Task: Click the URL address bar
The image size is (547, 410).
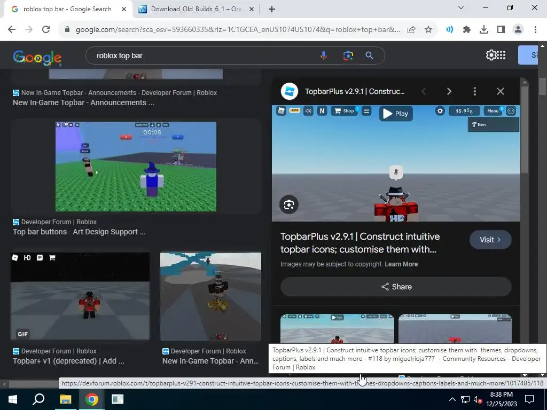Action: pos(237,30)
